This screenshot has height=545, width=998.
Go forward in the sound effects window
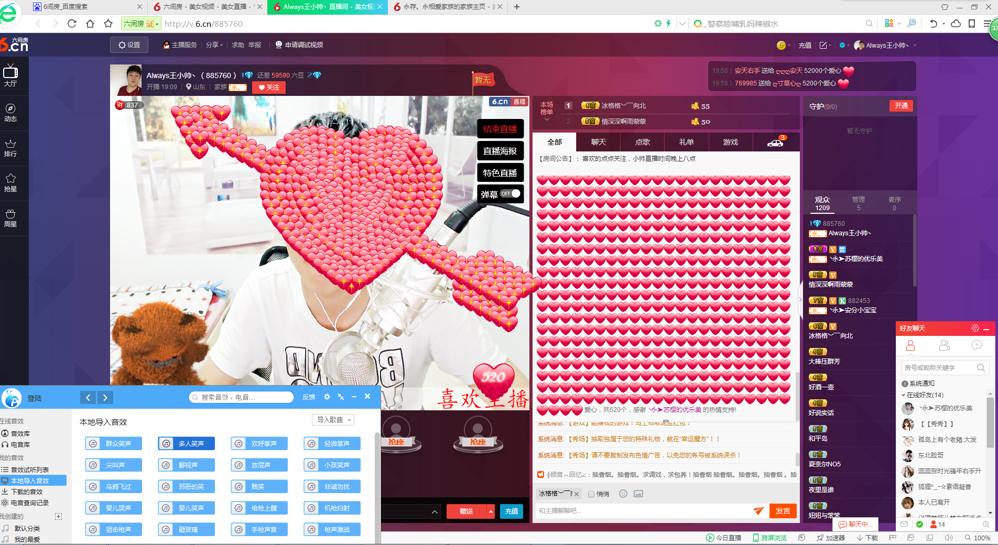point(105,398)
